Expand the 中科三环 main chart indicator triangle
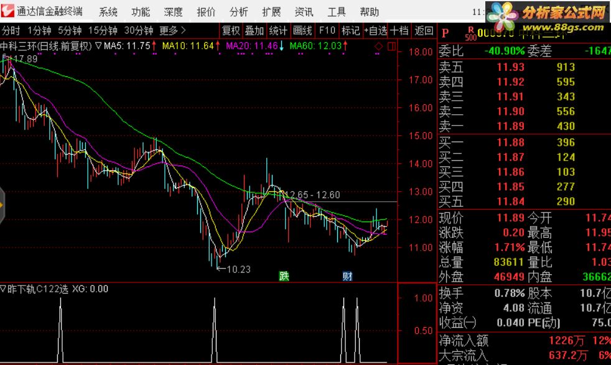This screenshot has height=365, width=611. coord(98,46)
